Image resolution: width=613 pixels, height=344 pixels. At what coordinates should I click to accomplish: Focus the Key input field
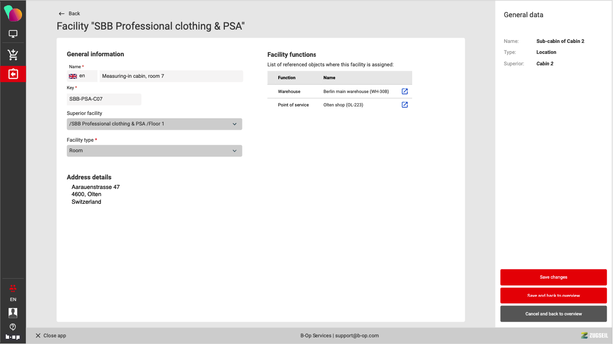click(x=104, y=99)
